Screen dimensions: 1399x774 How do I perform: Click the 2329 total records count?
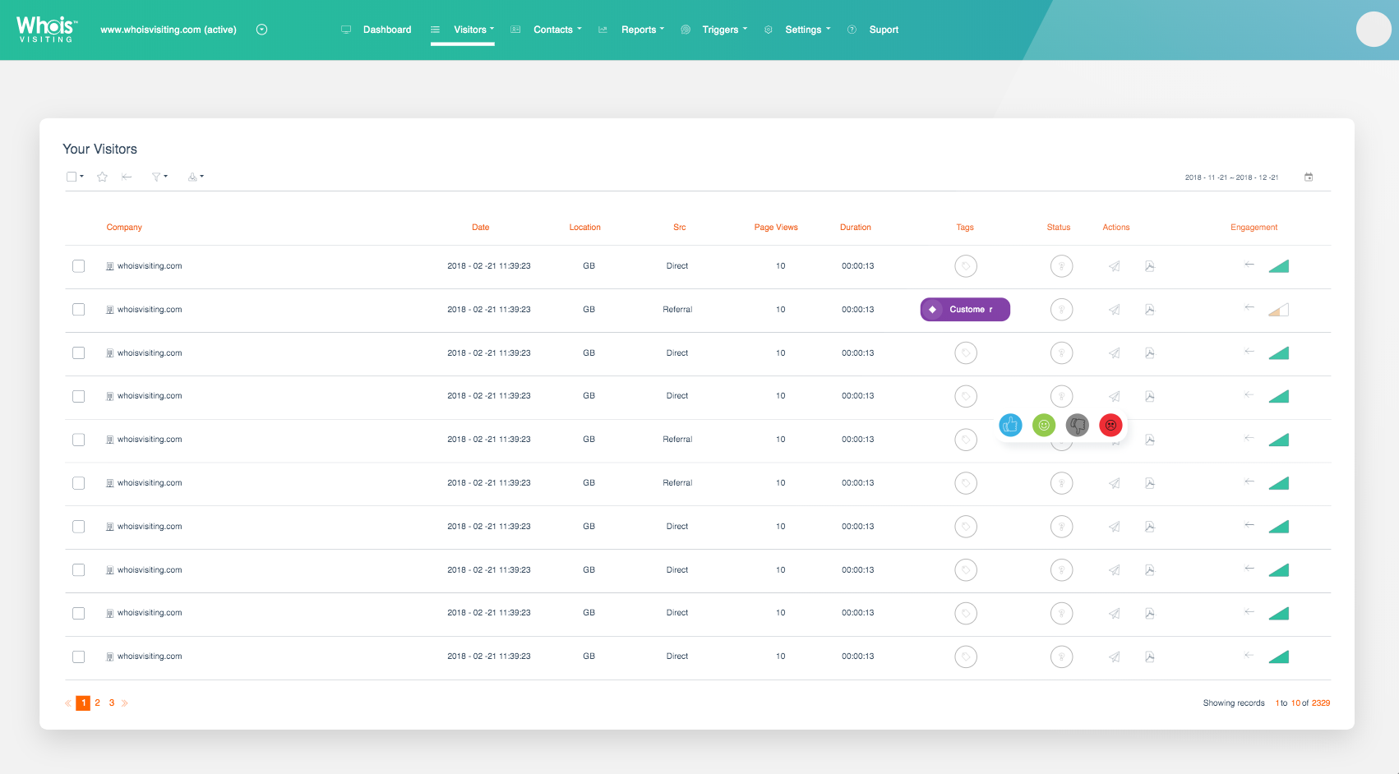[1321, 703]
